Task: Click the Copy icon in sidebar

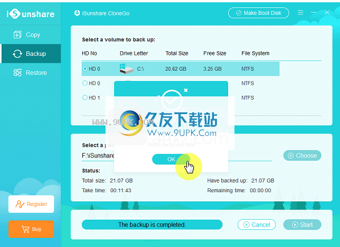Action: tap(17, 35)
